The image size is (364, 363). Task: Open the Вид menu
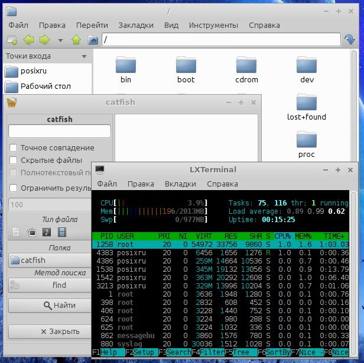(171, 25)
